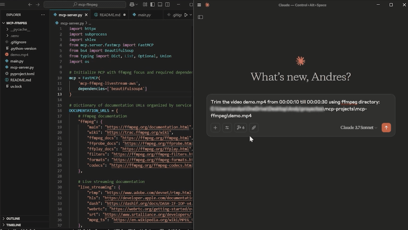
Task: Open the Copilot chat icon in the title bar
Action: 132,4
